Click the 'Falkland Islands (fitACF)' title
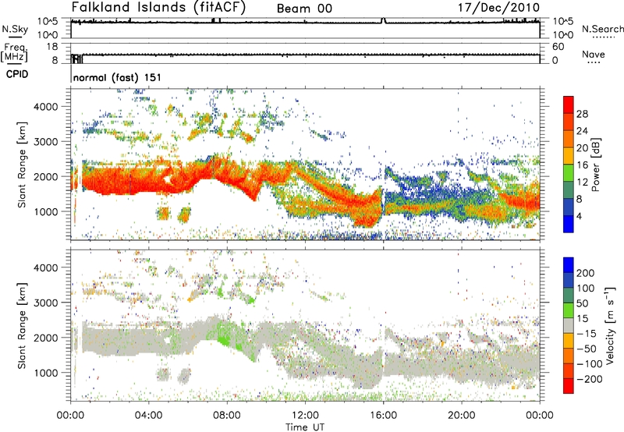This screenshot has width=624, height=432. point(158,7)
